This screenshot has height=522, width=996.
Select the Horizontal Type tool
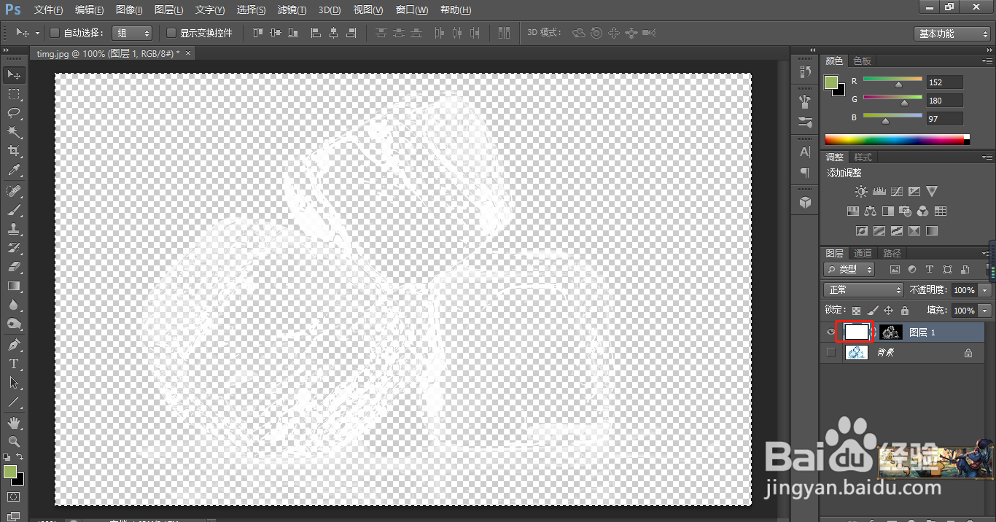14,363
